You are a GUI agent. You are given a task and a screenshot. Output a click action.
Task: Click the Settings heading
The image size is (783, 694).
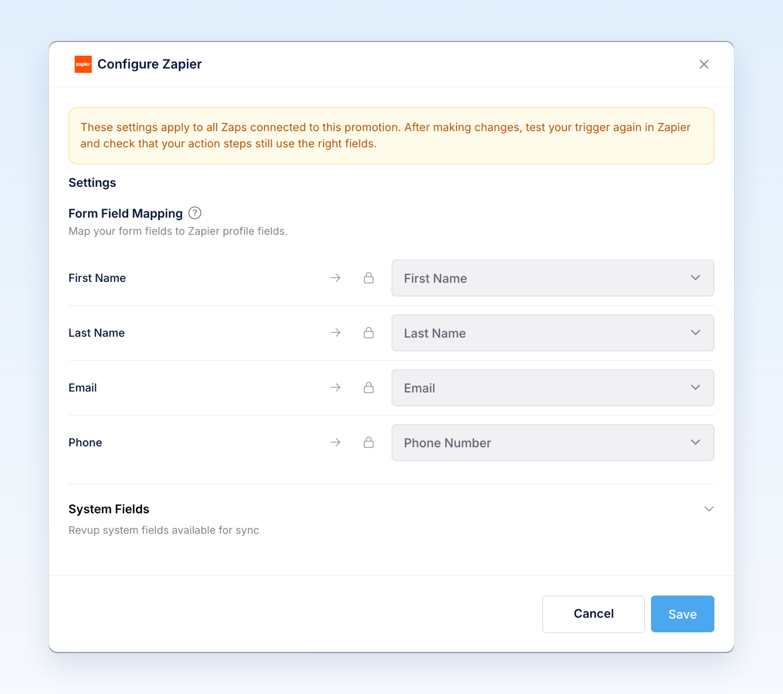point(92,183)
